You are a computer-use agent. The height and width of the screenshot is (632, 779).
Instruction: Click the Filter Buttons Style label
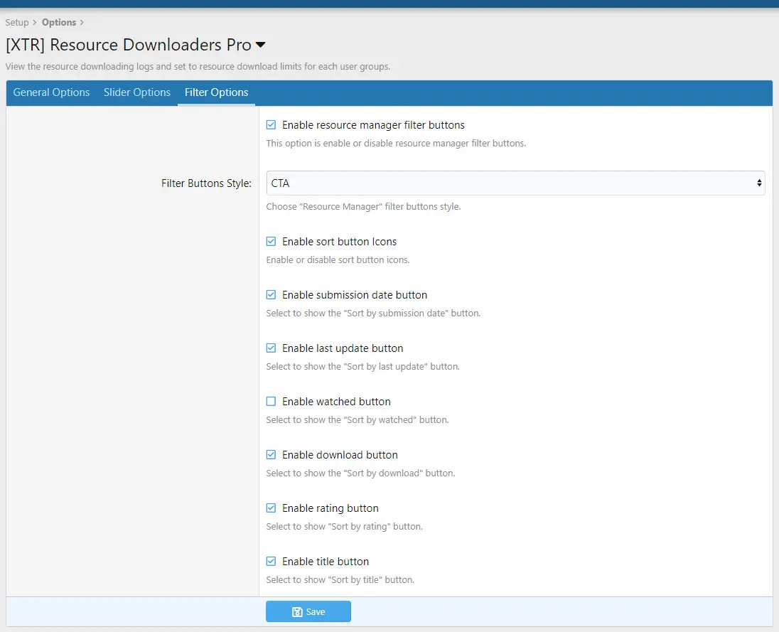pyautogui.click(x=206, y=183)
